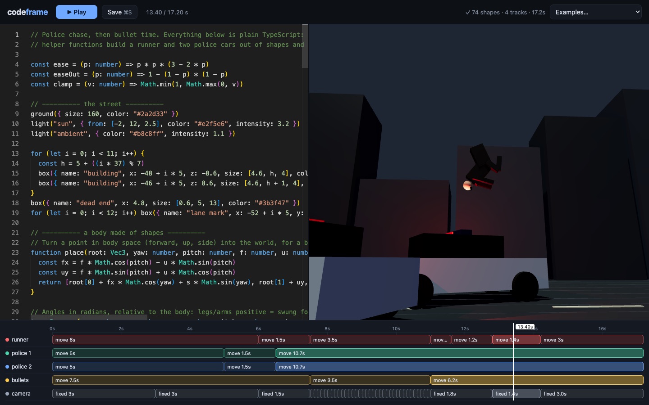Click the code editor horizontal scrollbar
This screenshot has width=649, height=405.
point(89,318)
